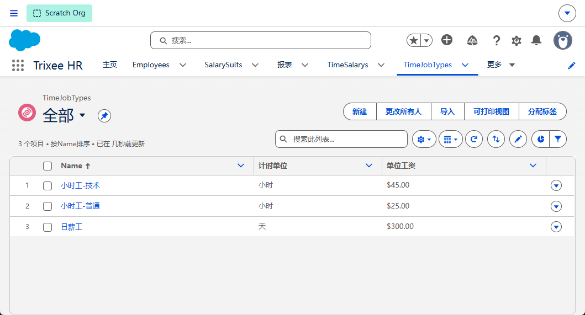The width and height of the screenshot is (585, 315).
Task: Open the Trailhead guidance icon
Action: click(x=472, y=40)
